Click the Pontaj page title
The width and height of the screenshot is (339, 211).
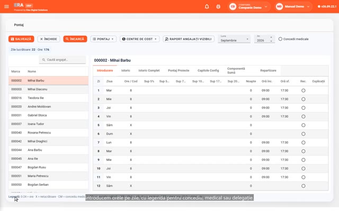[19, 25]
